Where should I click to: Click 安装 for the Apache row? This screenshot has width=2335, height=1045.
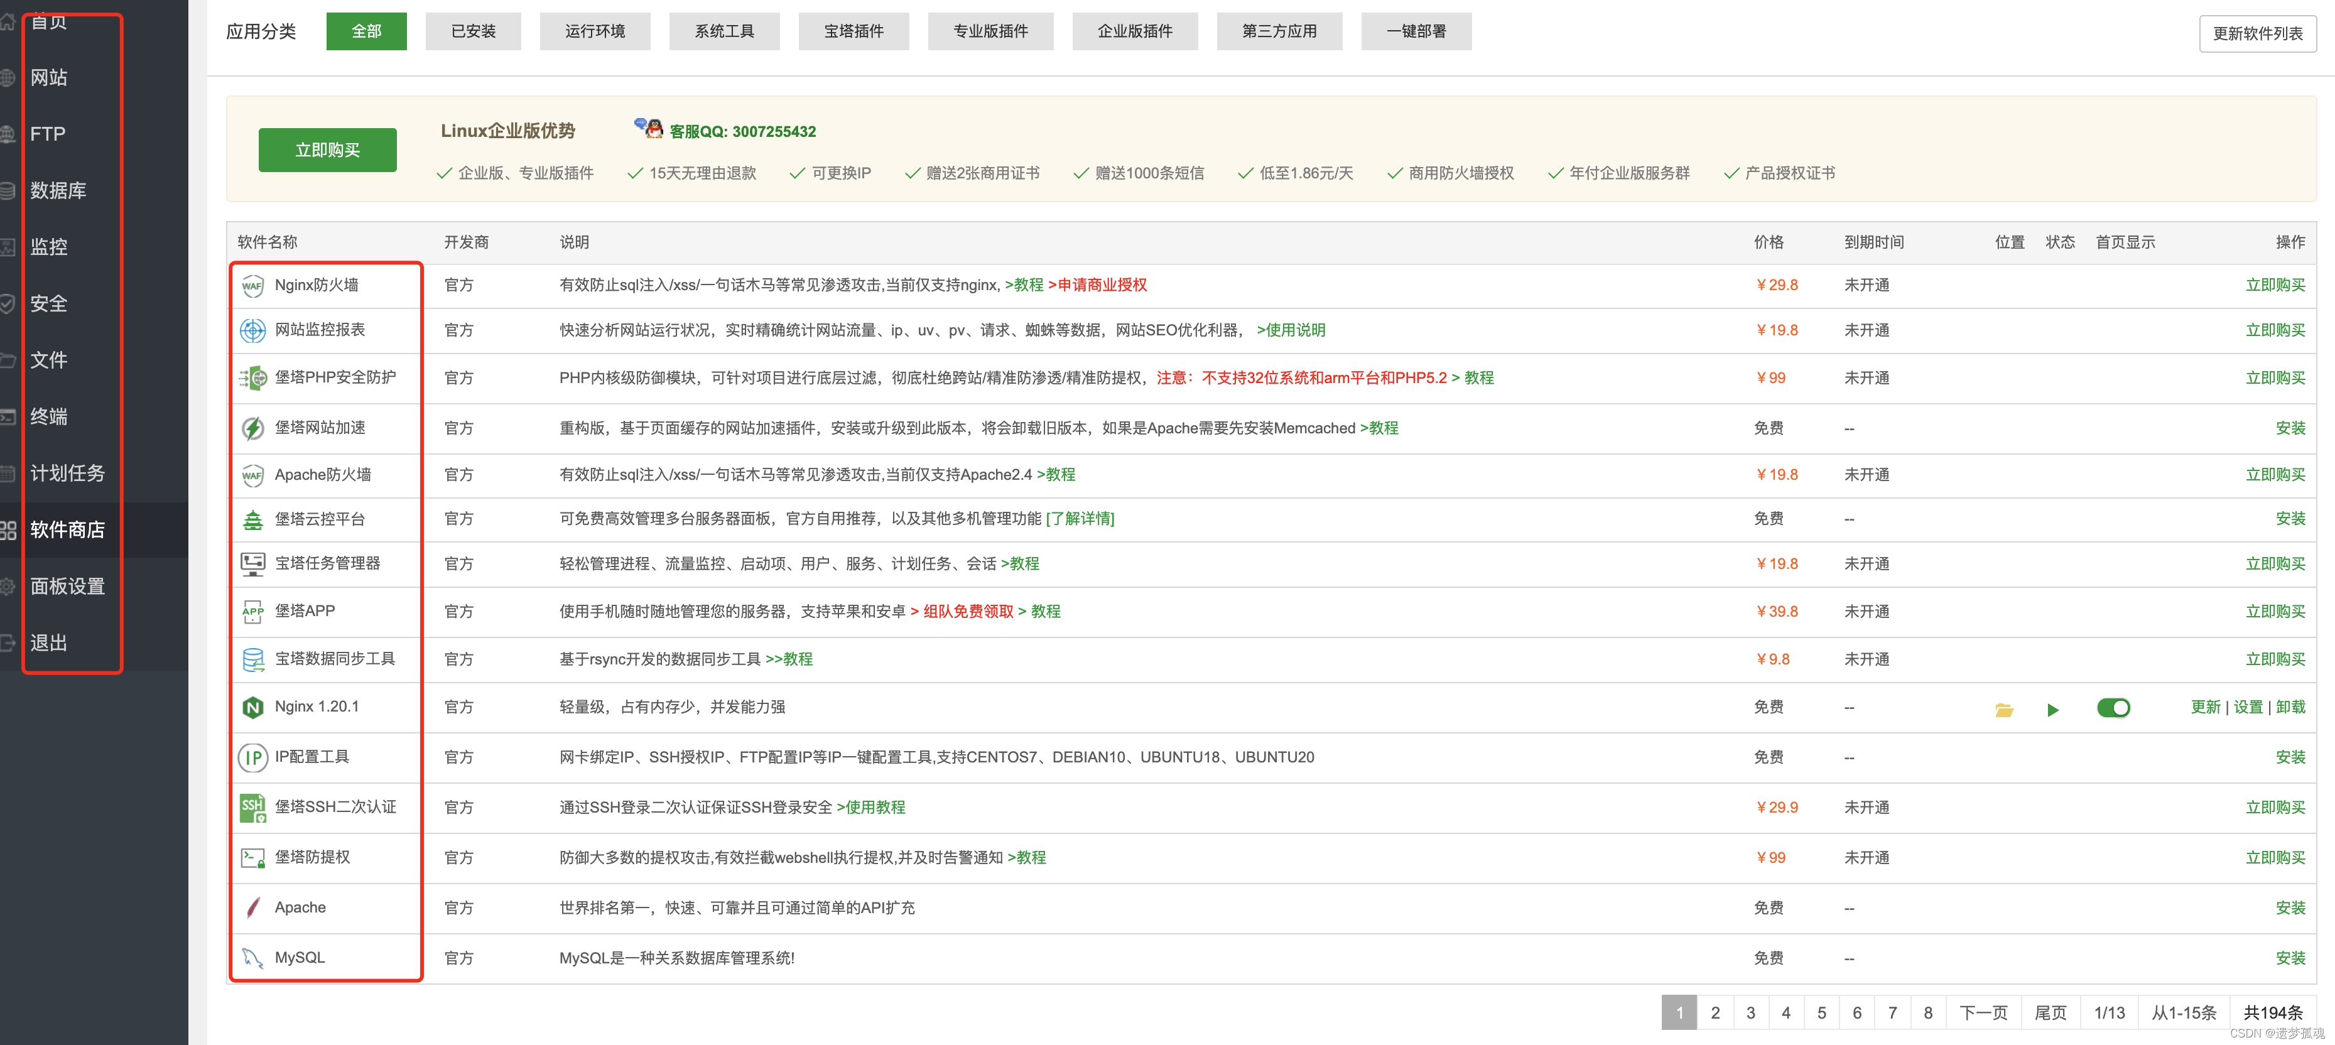coord(2290,908)
